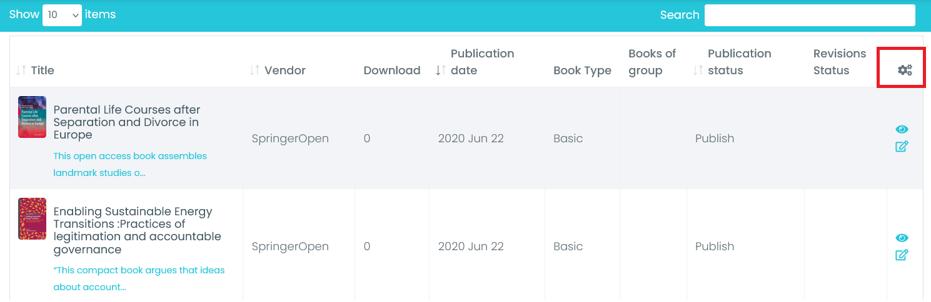Click into the Search input field
Viewport: 931px width, 302px height.
(809, 15)
